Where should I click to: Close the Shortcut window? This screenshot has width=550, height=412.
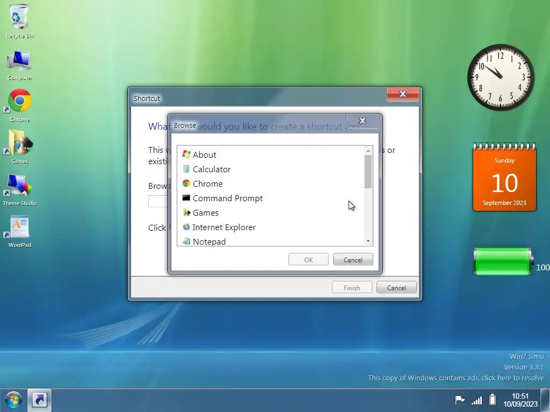(403, 94)
